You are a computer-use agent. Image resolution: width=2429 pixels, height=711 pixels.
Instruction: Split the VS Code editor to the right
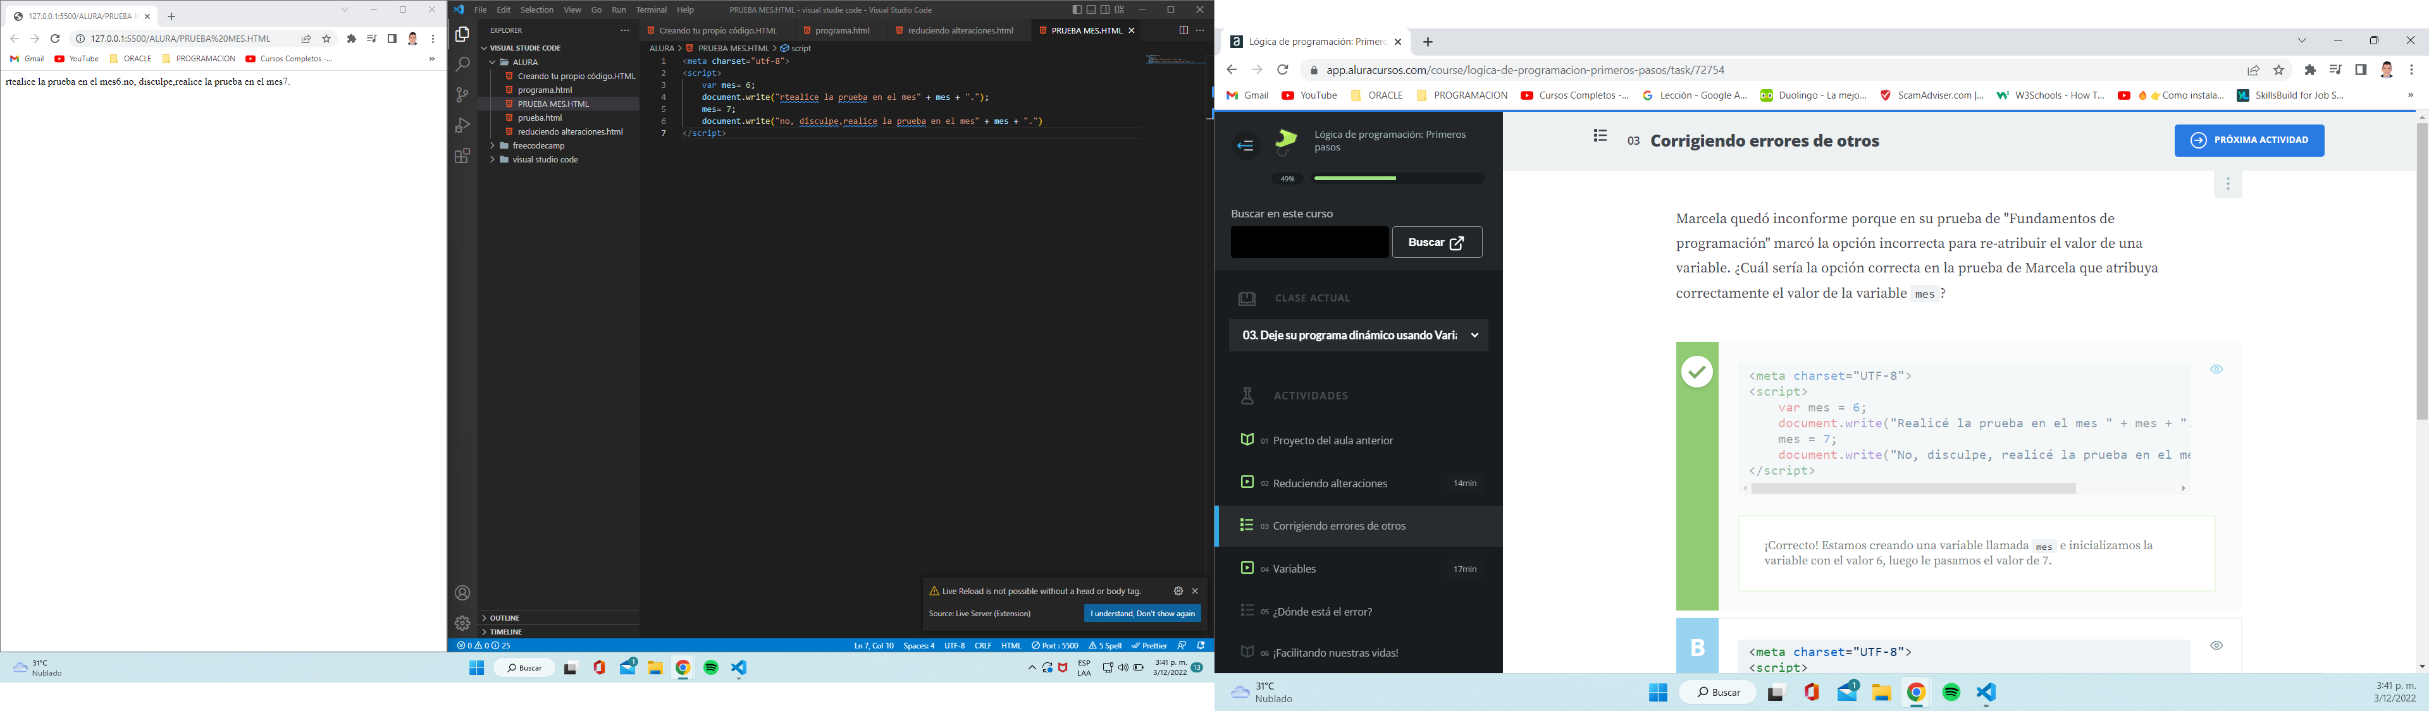pos(1184,30)
